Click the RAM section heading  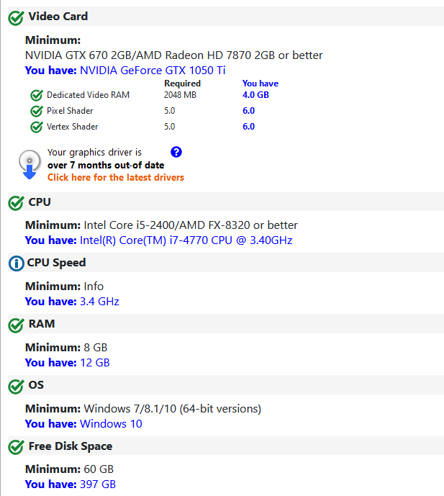point(42,324)
